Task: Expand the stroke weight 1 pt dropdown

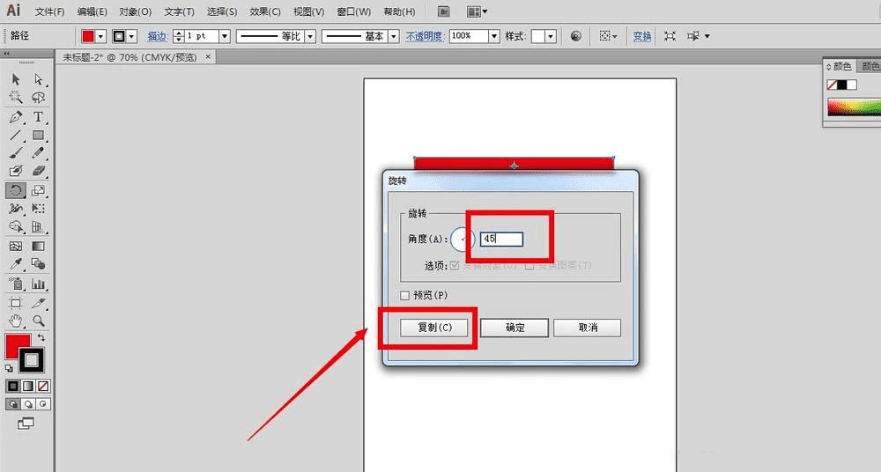Action: (225, 36)
